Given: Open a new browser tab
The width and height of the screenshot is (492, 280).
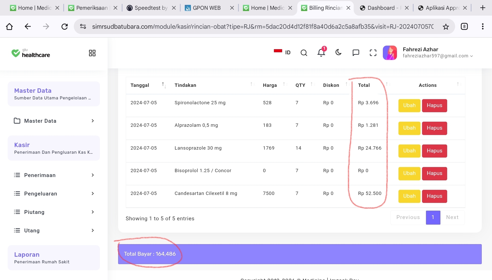Looking at the screenshot, I should 483,8.
